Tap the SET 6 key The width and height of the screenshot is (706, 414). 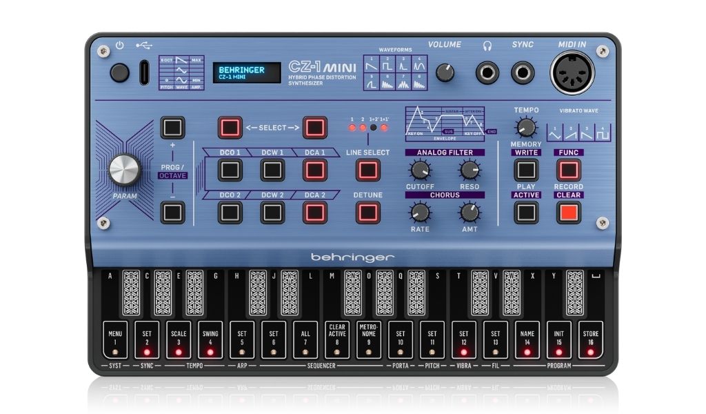tap(274, 339)
